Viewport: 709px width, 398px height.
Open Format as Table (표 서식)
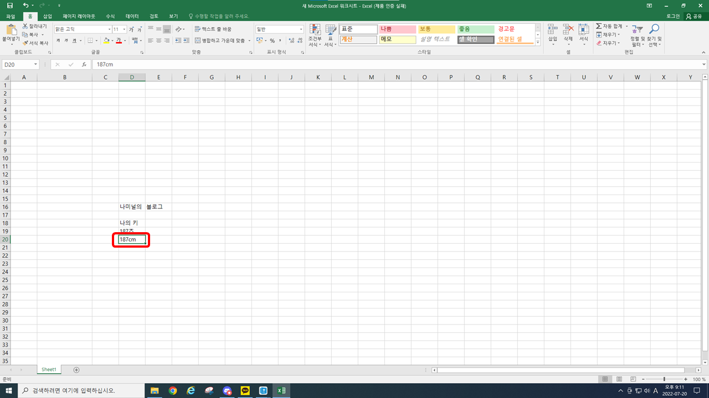point(331,35)
